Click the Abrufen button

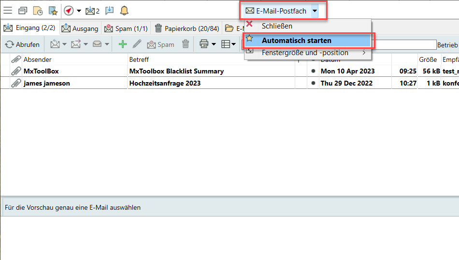tap(22, 44)
